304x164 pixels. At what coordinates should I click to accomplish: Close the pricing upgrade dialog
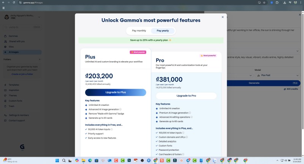click(223, 17)
